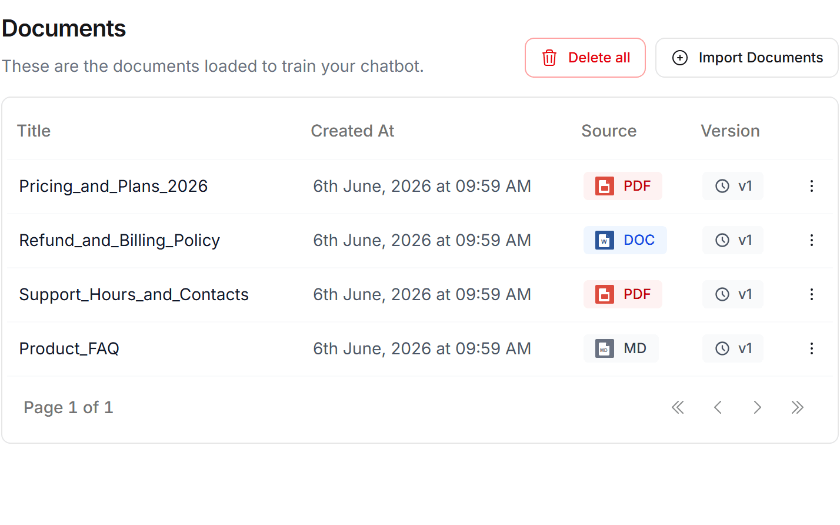The width and height of the screenshot is (840, 525).
Task: Click the Title column header
Action: (34, 131)
